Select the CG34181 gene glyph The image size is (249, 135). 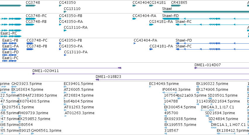(x=151, y=6)
